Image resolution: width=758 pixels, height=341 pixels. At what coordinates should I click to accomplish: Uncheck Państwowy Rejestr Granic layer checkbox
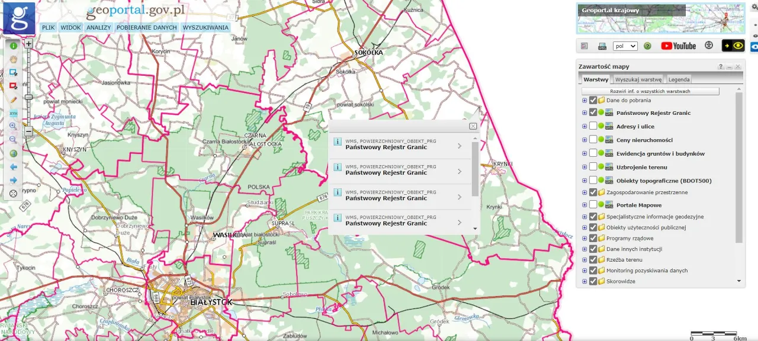pos(593,112)
